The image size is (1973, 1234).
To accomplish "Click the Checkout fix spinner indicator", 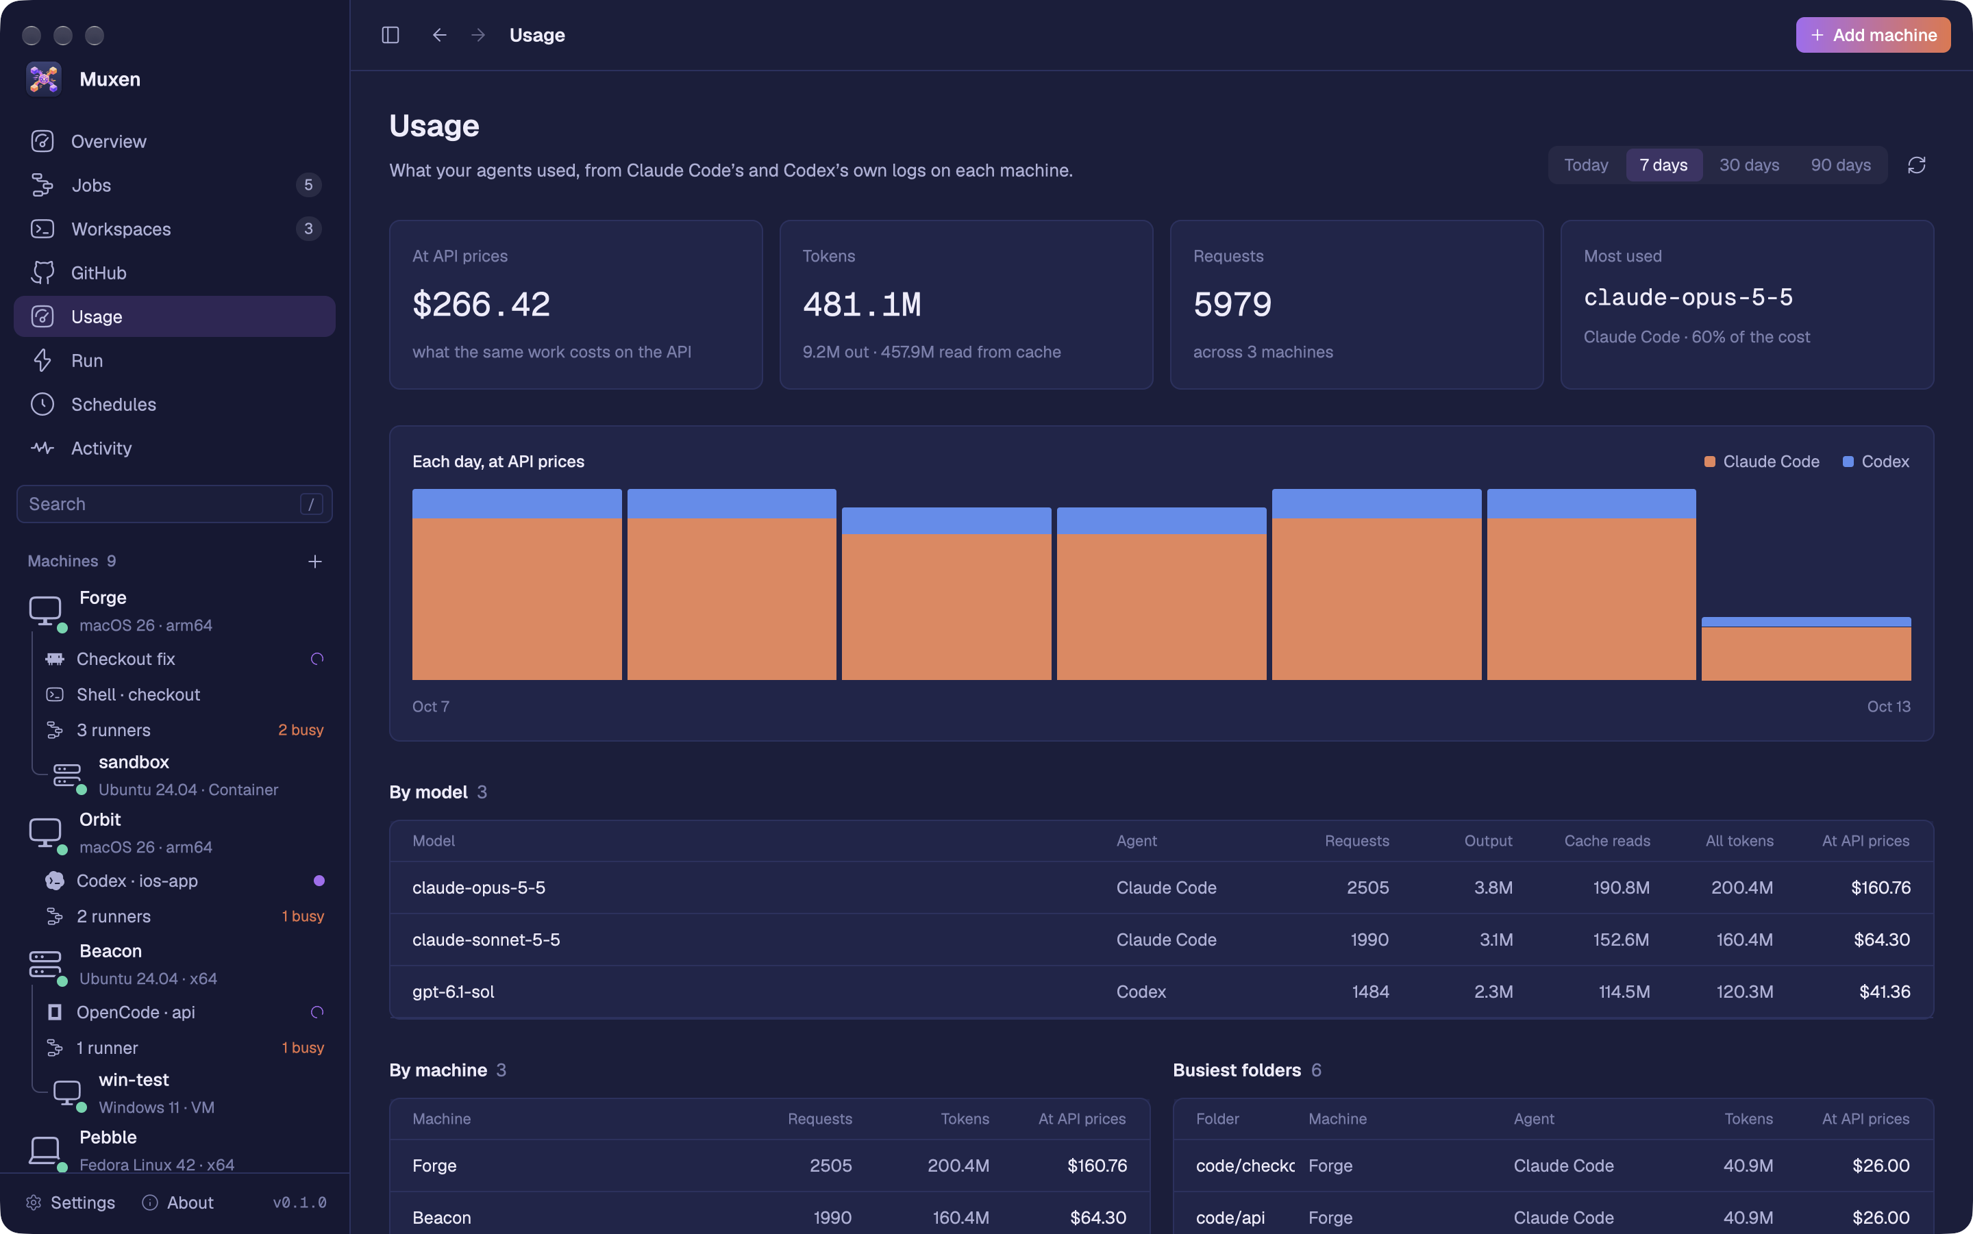I will (x=318, y=659).
